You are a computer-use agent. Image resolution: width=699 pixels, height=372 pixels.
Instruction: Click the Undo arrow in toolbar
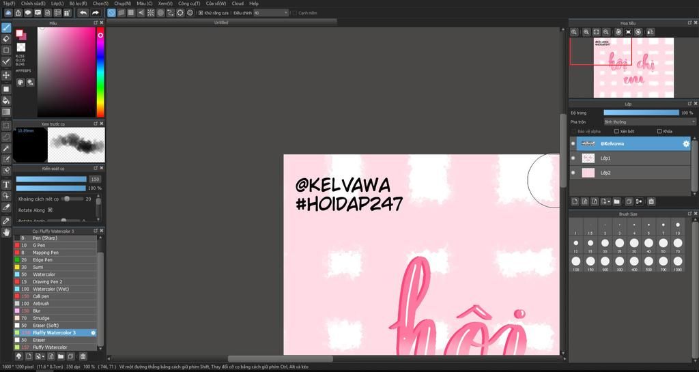83,13
